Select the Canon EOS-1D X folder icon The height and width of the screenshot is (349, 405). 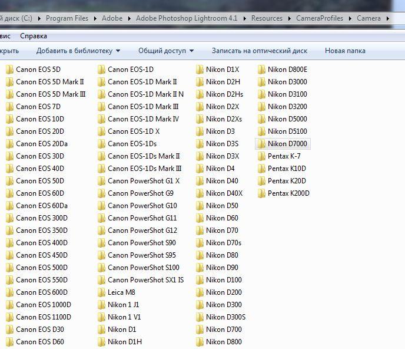[x=101, y=131]
